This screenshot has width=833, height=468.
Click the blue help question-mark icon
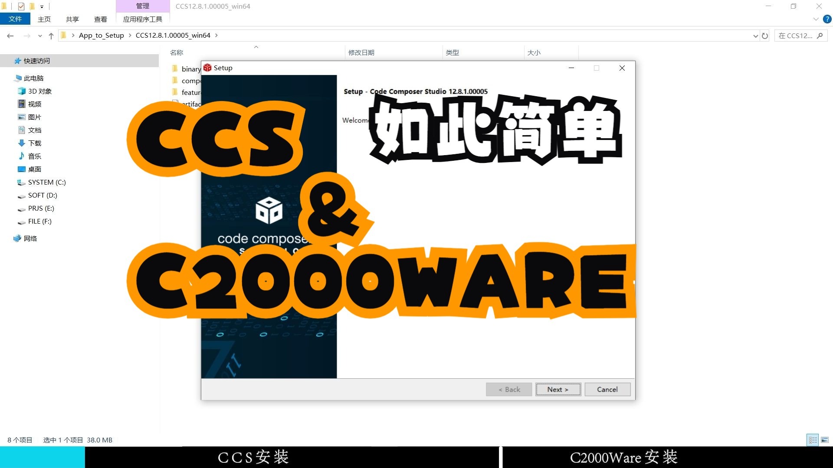[826, 19]
